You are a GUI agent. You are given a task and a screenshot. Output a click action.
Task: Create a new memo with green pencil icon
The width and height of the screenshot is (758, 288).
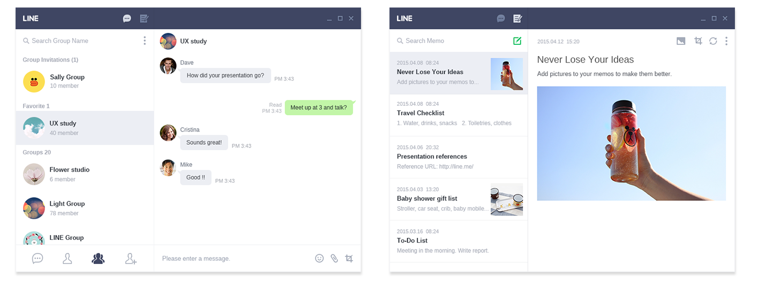tap(517, 41)
